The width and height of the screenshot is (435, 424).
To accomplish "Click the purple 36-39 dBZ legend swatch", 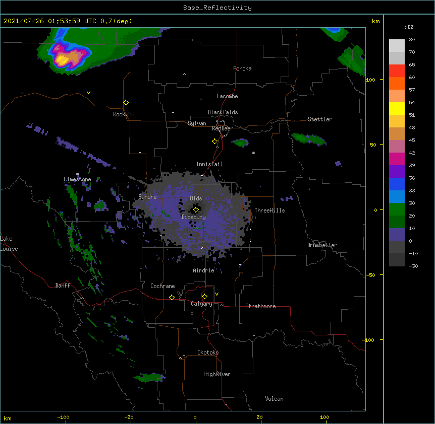I will (x=397, y=172).
